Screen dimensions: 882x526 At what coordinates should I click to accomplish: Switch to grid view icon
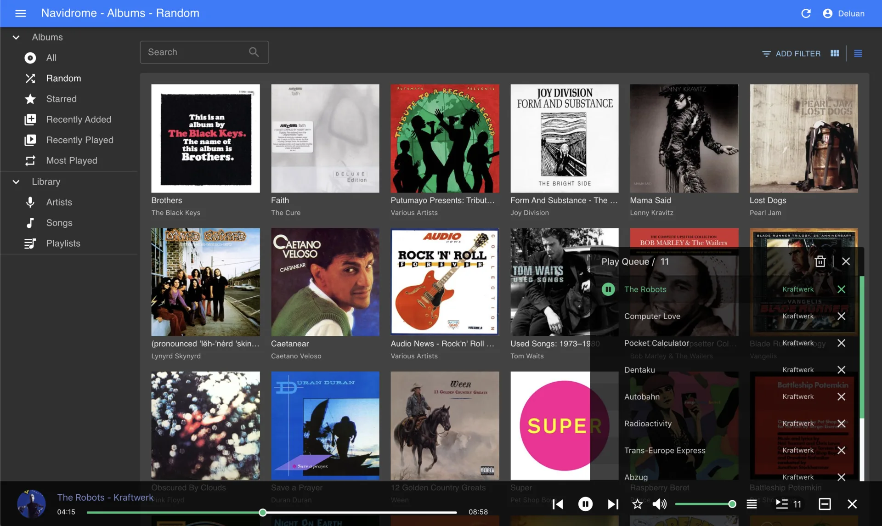(835, 53)
